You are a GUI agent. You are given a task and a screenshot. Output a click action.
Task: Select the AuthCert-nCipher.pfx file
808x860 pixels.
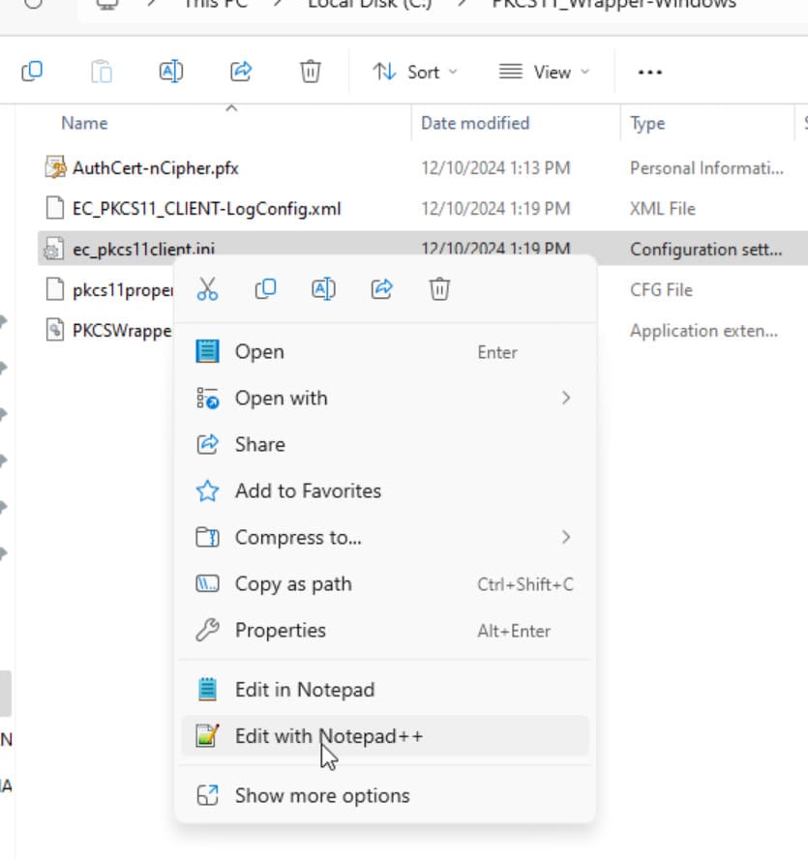[x=155, y=167]
